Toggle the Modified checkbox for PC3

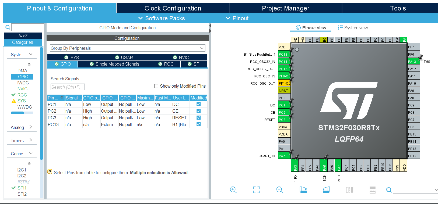(198, 118)
